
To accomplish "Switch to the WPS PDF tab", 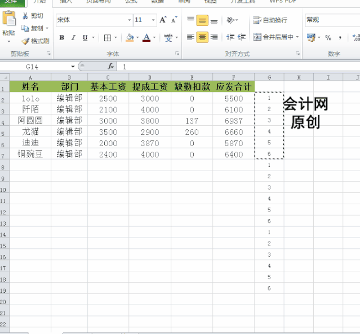I will pyautogui.click(x=283, y=2).
